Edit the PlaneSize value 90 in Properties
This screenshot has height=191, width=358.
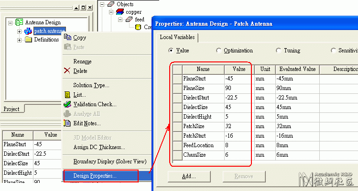239,88
